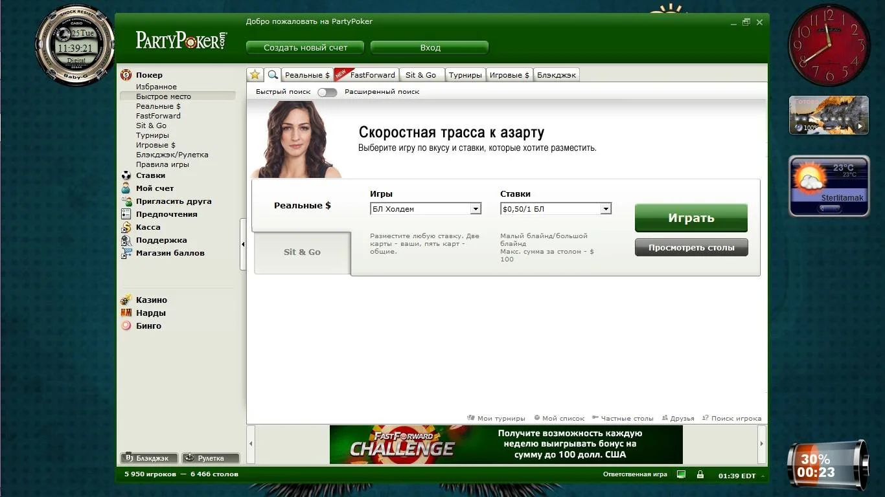The width and height of the screenshot is (885, 497).
Task: Click the icon next to Пригласить друга
Action: [x=126, y=201]
